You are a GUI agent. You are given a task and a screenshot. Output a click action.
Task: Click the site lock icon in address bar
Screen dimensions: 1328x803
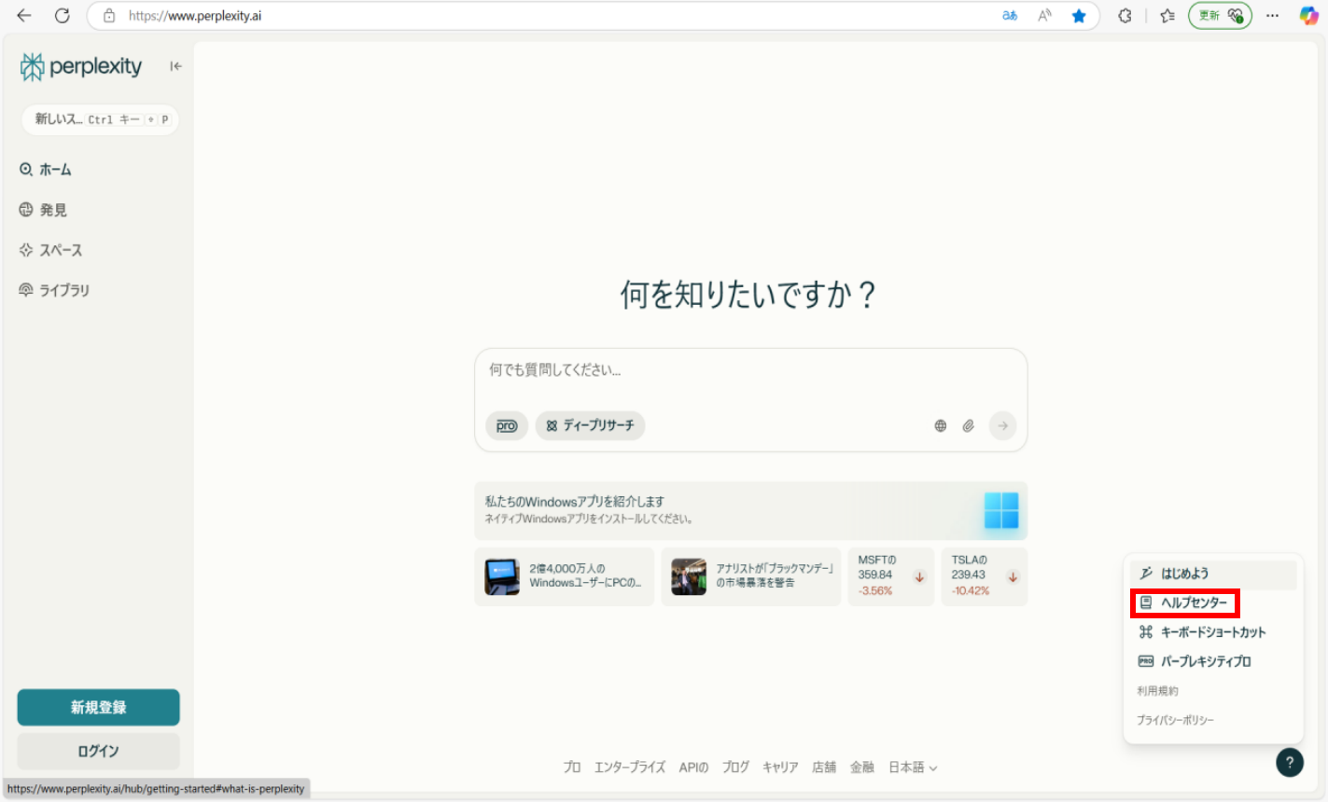coord(109,16)
